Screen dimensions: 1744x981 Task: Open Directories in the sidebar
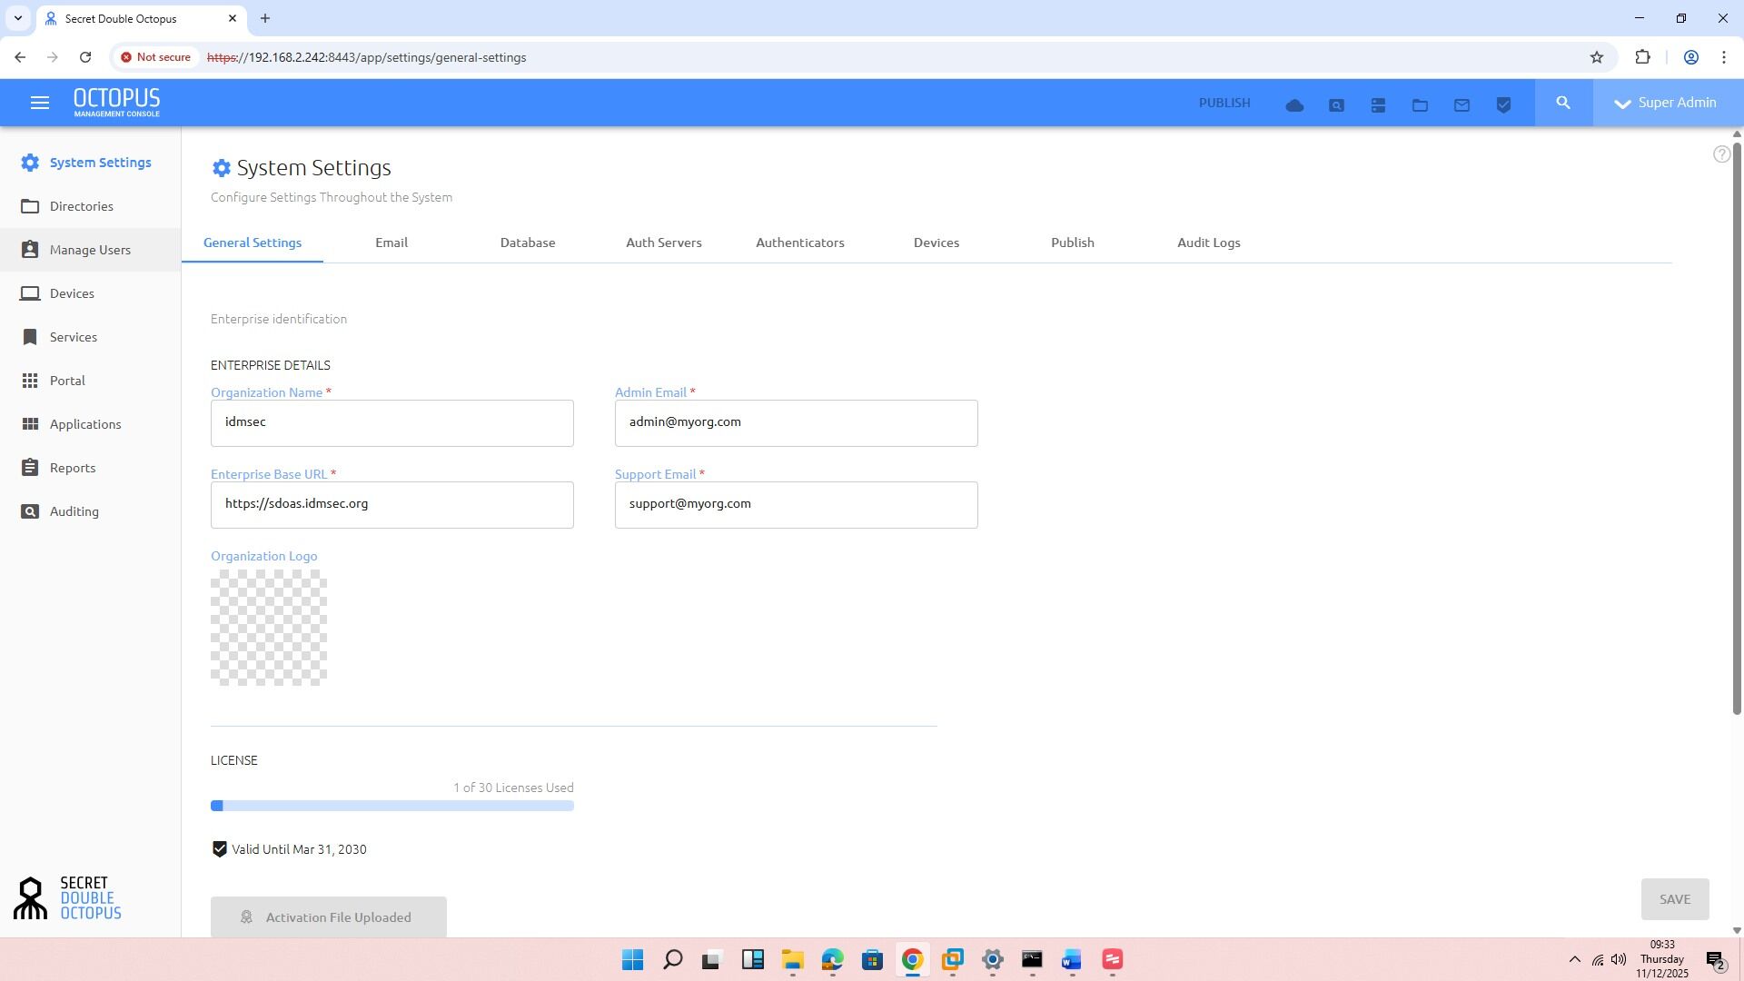90,206
